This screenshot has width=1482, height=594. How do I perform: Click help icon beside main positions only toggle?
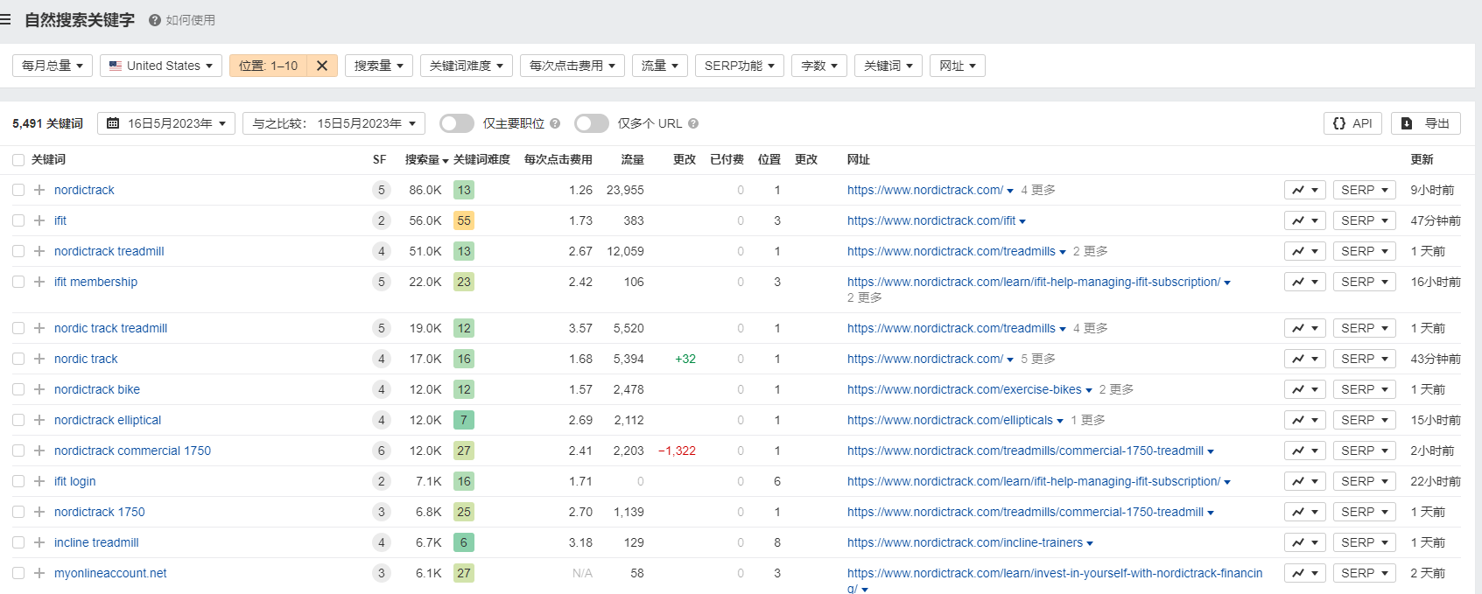pos(555,123)
